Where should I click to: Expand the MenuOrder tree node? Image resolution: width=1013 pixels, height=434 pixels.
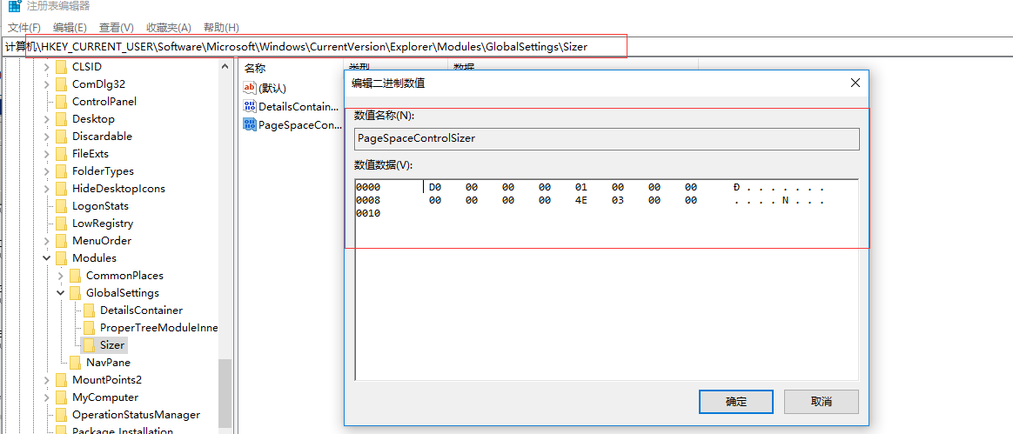coord(46,241)
